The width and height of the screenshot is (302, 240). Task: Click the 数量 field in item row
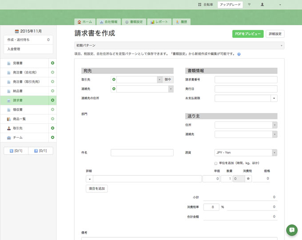pyautogui.click(x=226, y=179)
